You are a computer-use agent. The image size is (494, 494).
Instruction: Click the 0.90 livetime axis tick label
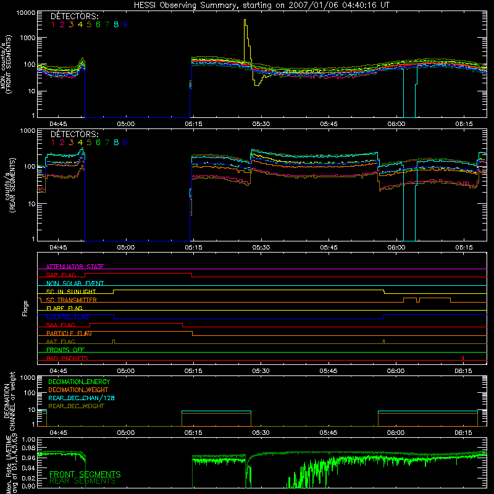tap(28, 486)
